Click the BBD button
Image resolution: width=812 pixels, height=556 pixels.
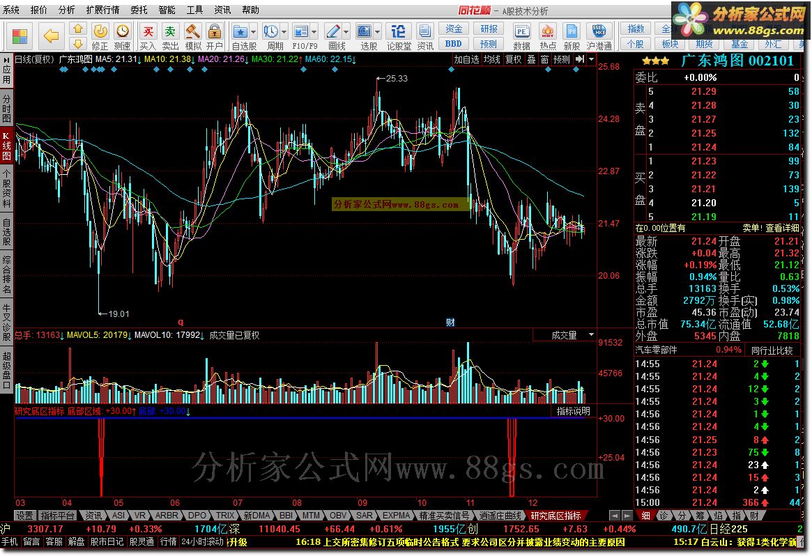coord(454,44)
